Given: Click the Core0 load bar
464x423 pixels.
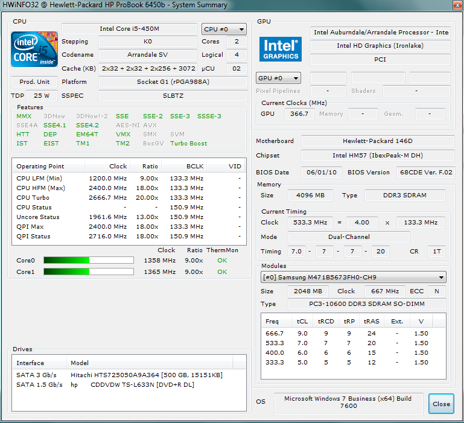Looking at the screenshot, I should 89,260.
